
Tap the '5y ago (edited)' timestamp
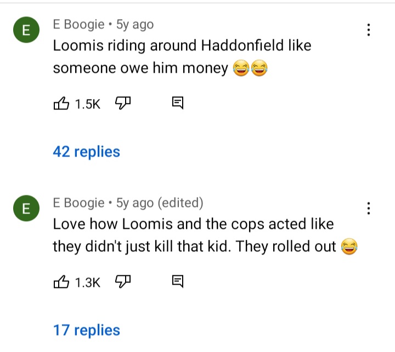pyautogui.click(x=160, y=203)
